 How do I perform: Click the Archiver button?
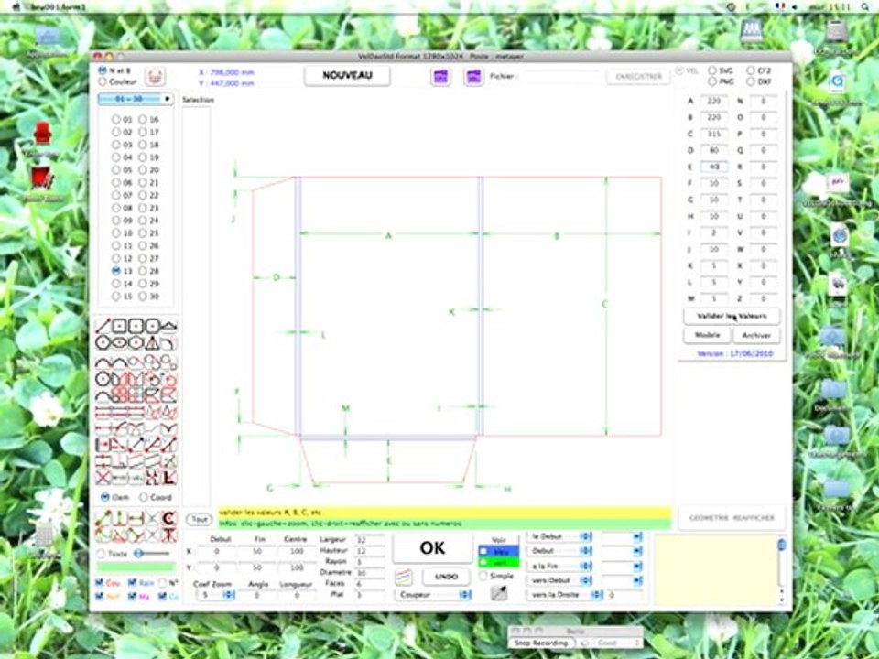tap(756, 335)
